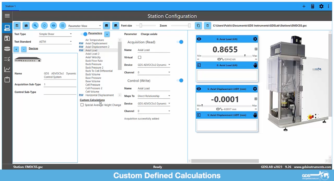Viewport: 334px width, 181px height.
Task: Click the refresh sync icon in toolbar
Action: [44, 26]
